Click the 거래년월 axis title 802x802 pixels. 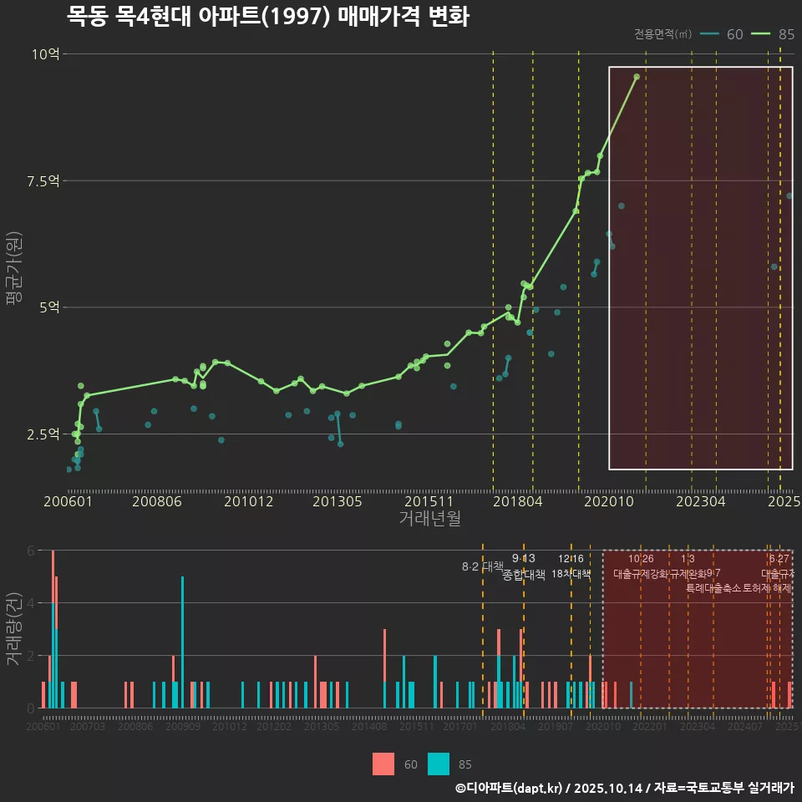coord(429,519)
